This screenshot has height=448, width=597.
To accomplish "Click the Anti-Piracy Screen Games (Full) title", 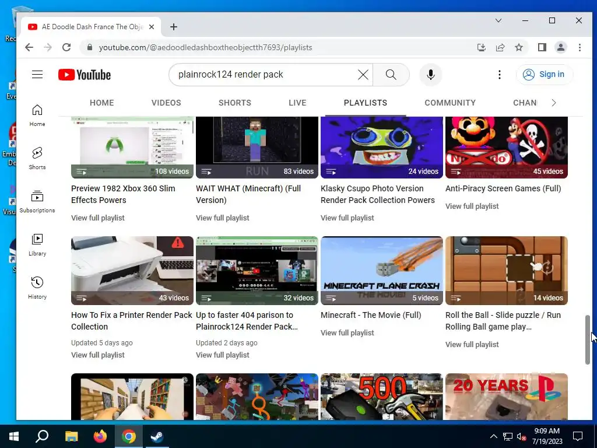I will [x=503, y=188].
